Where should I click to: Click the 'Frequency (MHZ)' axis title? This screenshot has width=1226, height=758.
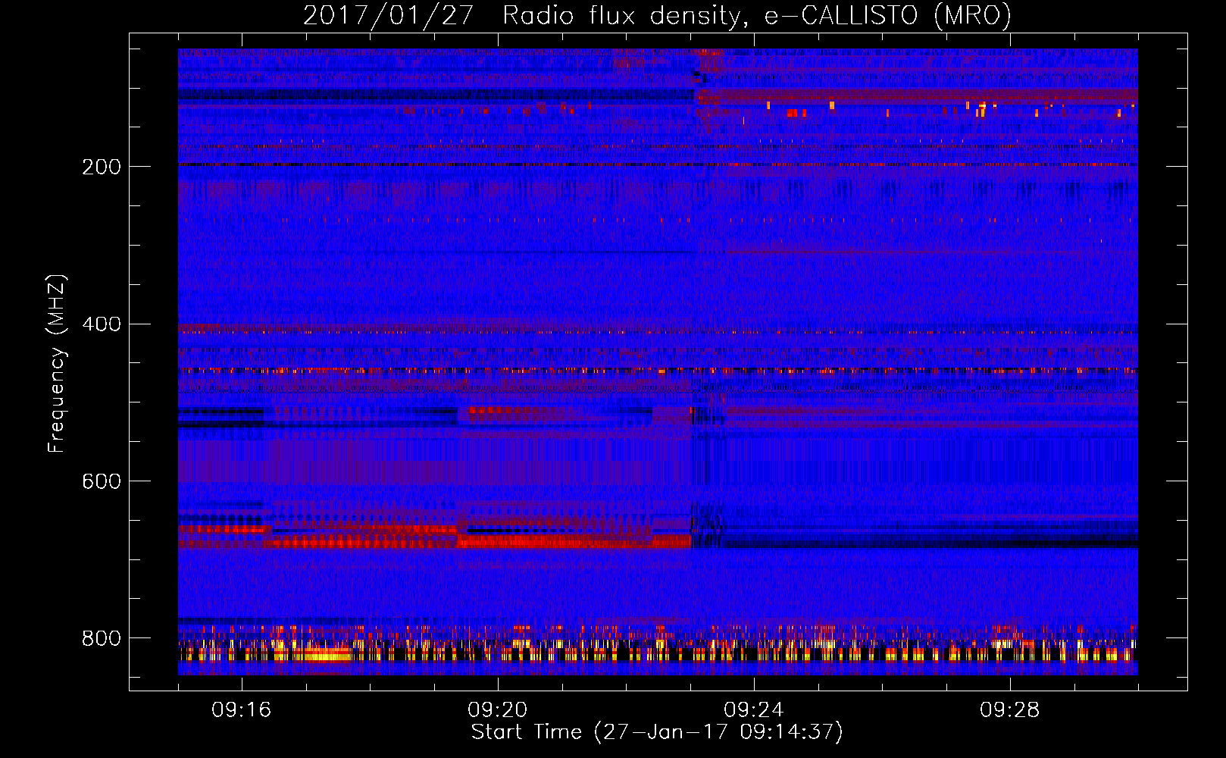point(57,363)
